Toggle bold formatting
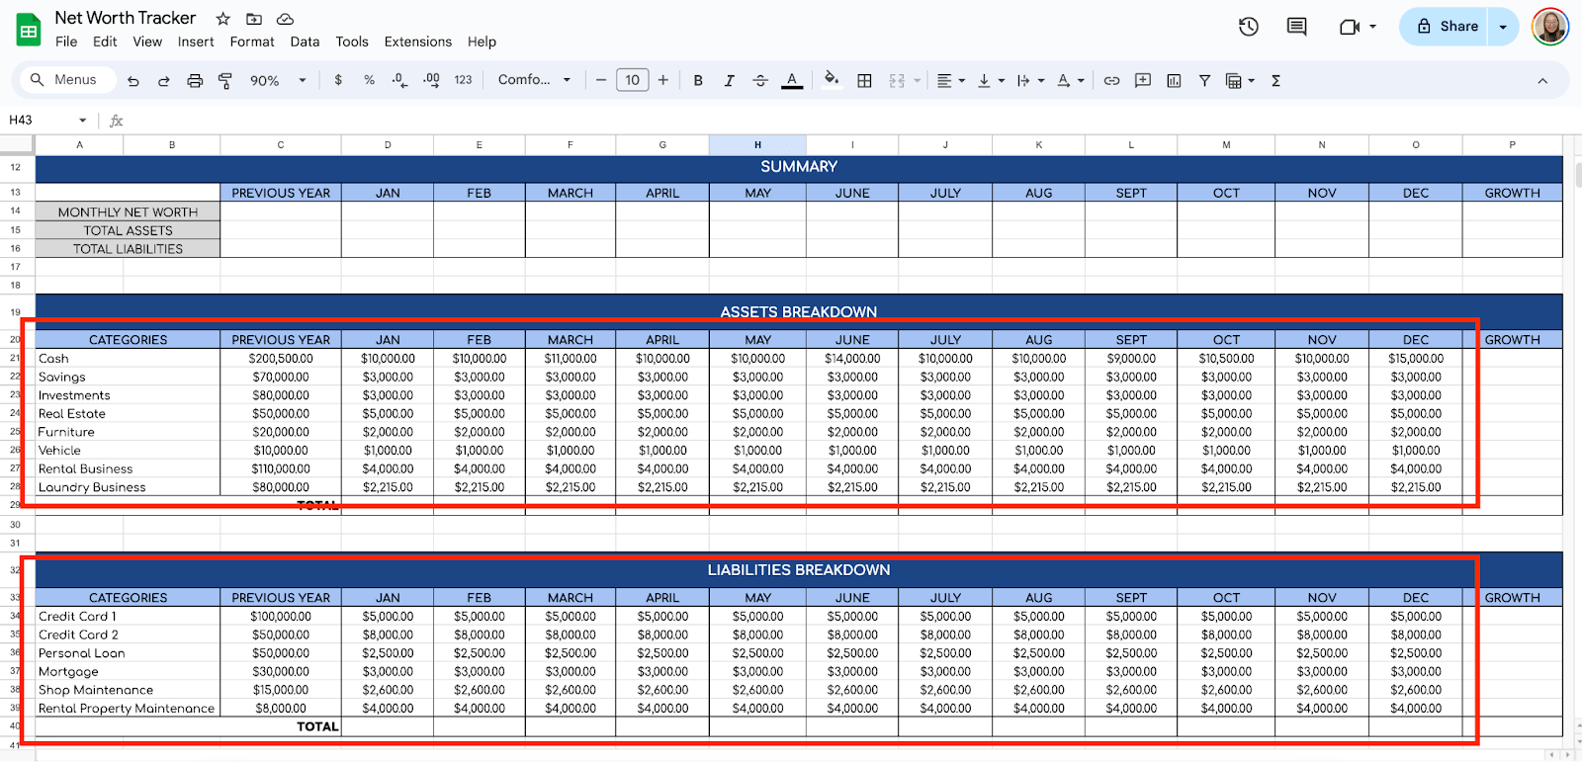The width and height of the screenshot is (1582, 762). [x=698, y=81]
